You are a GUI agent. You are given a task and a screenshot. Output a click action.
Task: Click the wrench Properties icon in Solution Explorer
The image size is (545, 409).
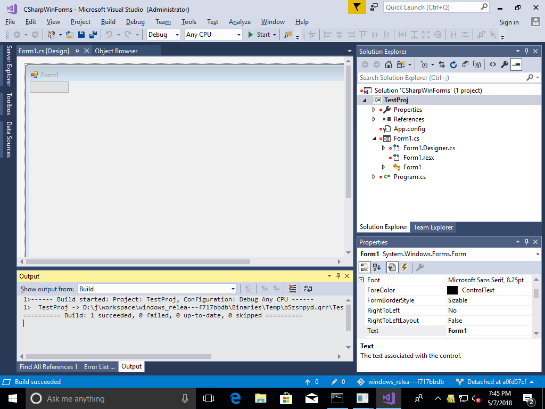[505, 64]
